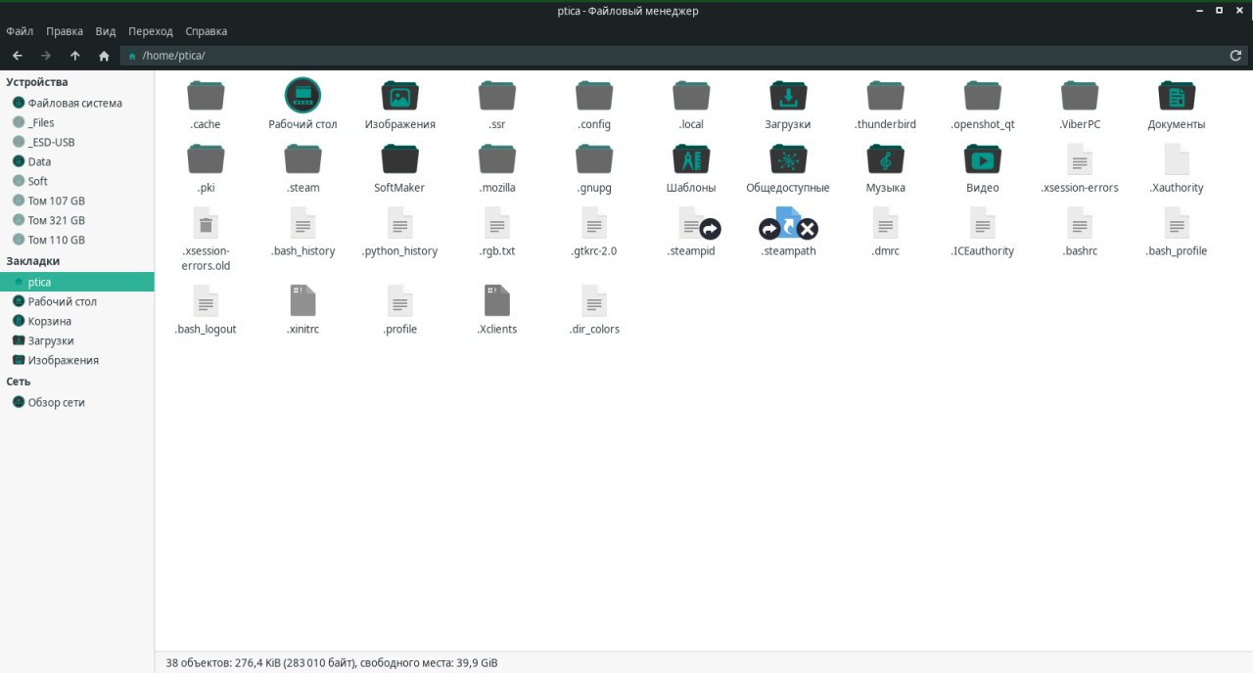Select the Изображения pictures folder icon

[x=400, y=96]
